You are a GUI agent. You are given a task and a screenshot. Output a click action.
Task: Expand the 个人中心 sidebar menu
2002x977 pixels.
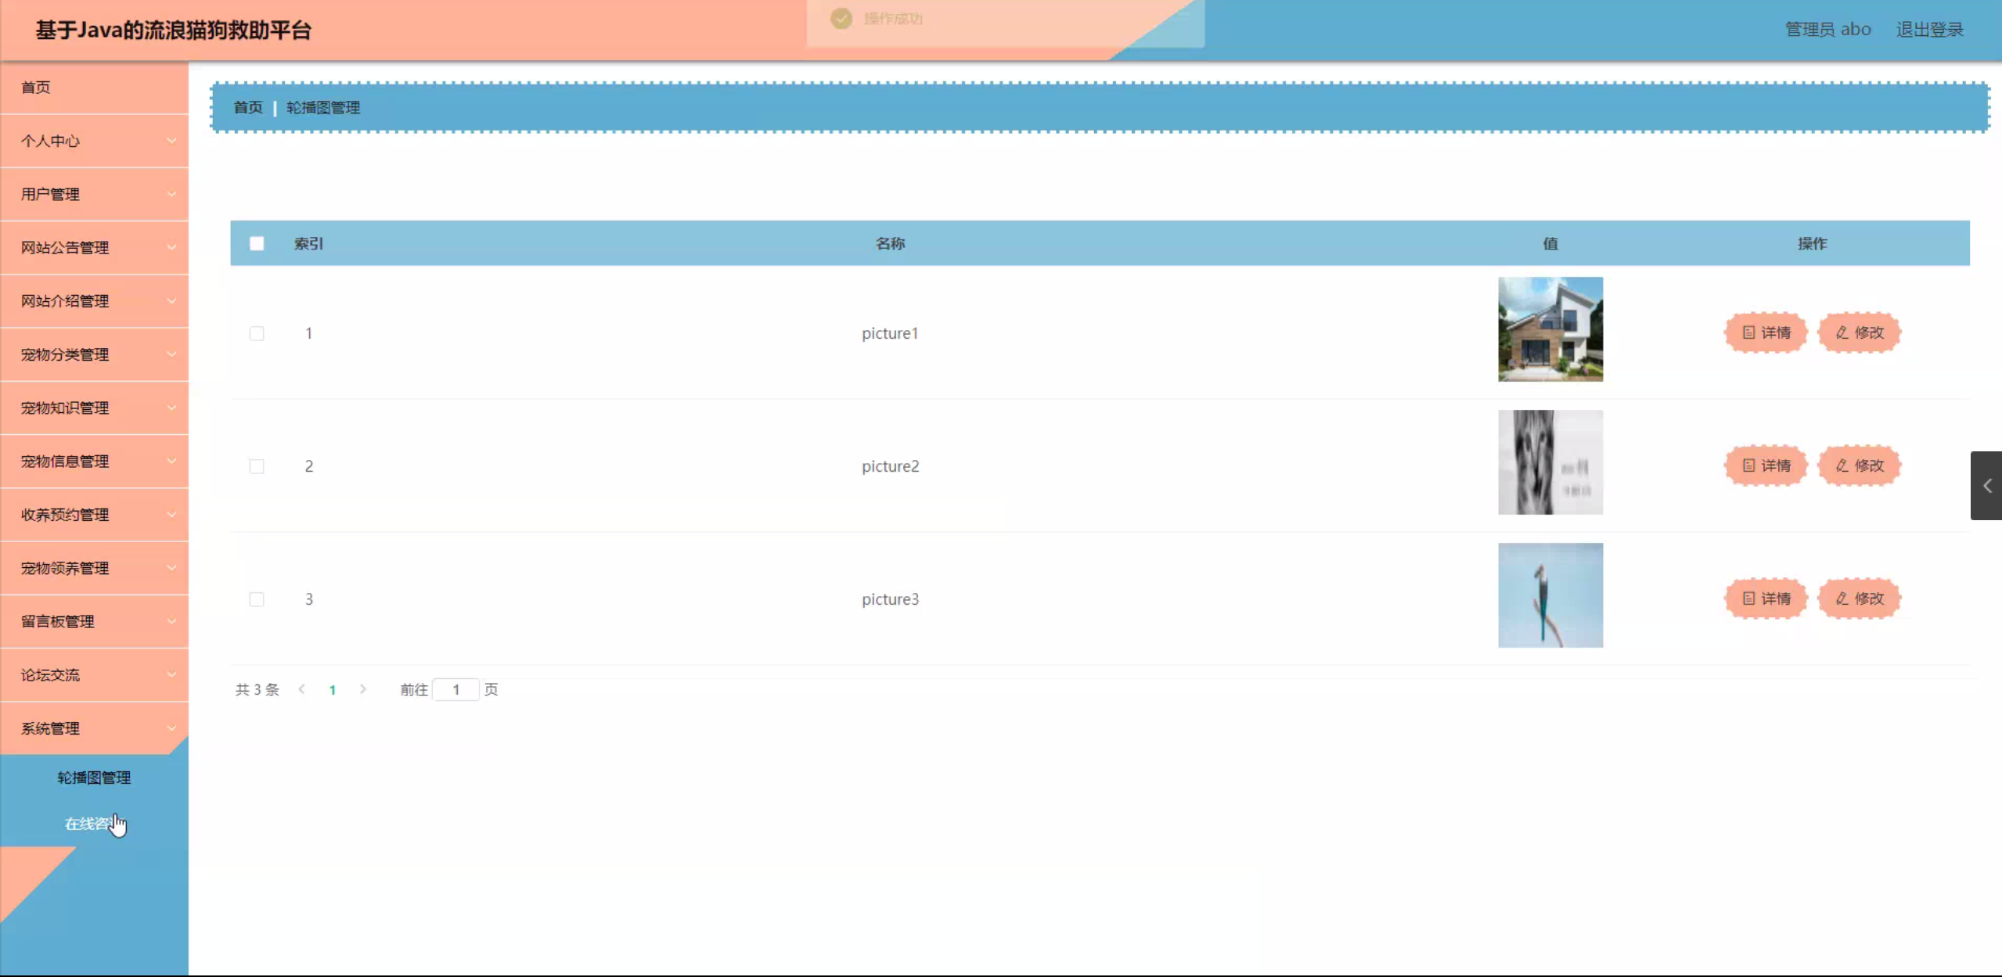point(94,141)
